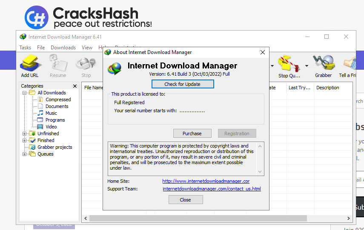
Task: Click the Documents category icon
Action: tap(40, 106)
